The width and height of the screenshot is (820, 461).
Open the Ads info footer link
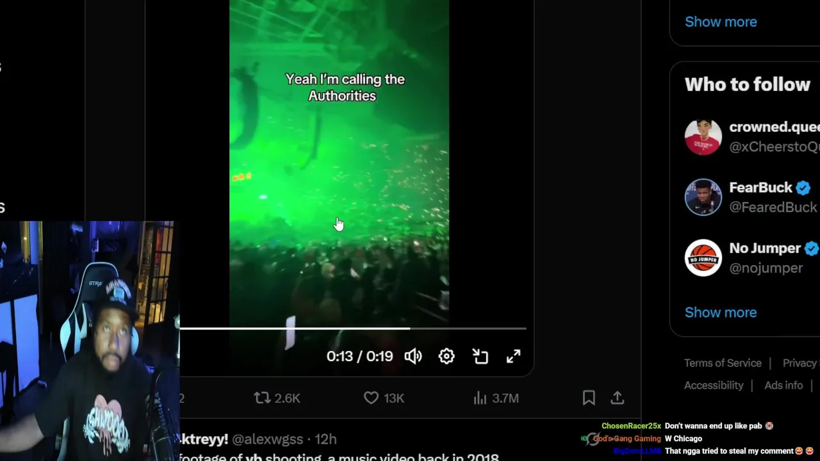pos(783,385)
